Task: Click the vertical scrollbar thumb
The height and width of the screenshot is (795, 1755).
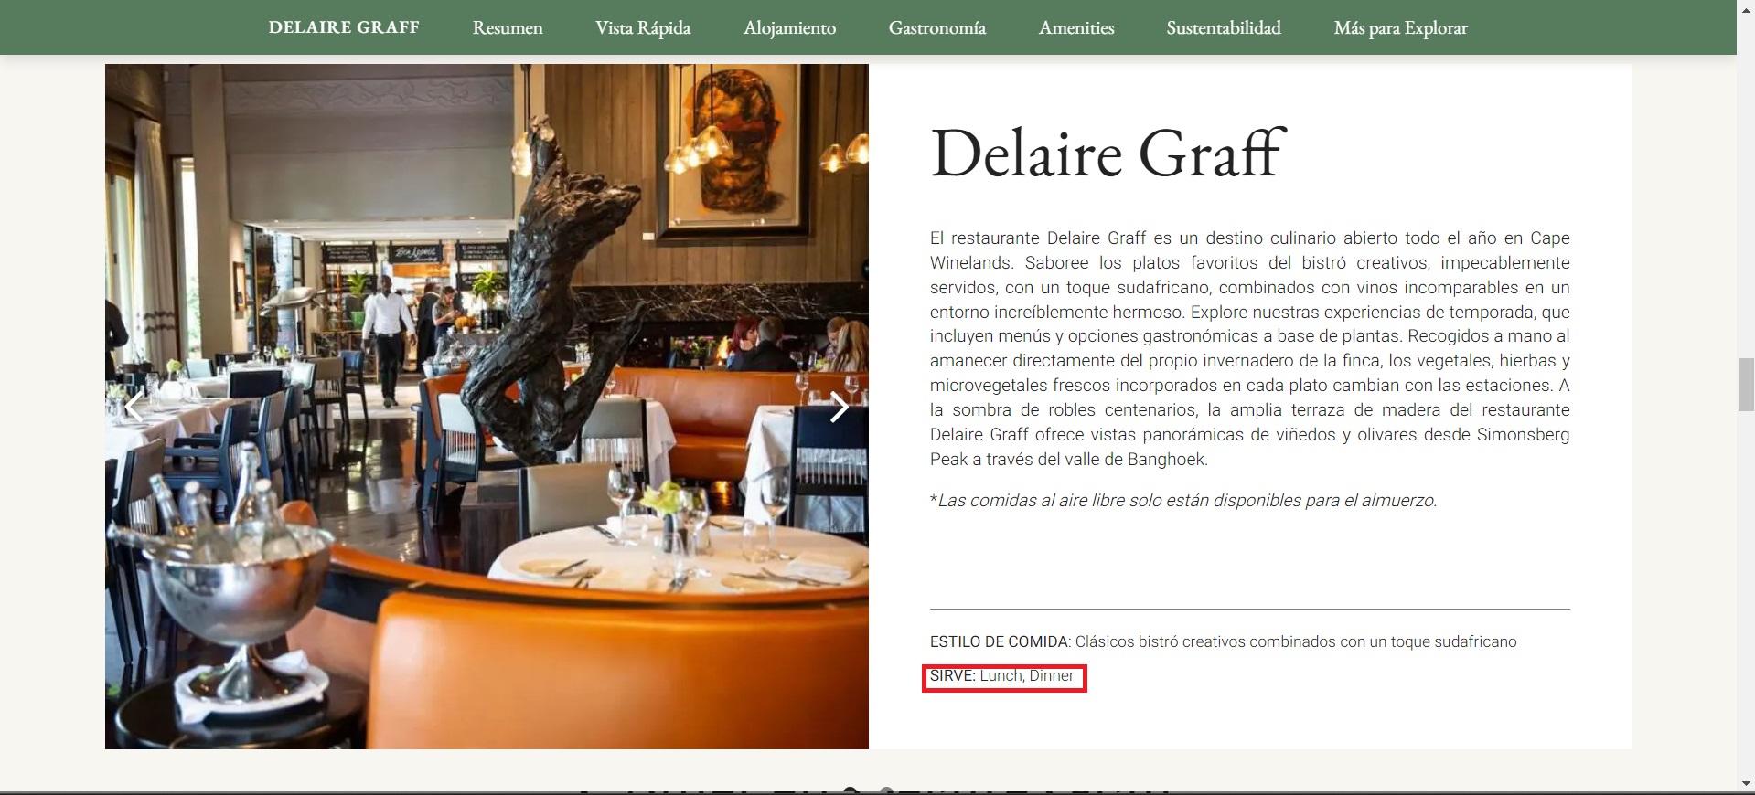Action: (x=1746, y=385)
